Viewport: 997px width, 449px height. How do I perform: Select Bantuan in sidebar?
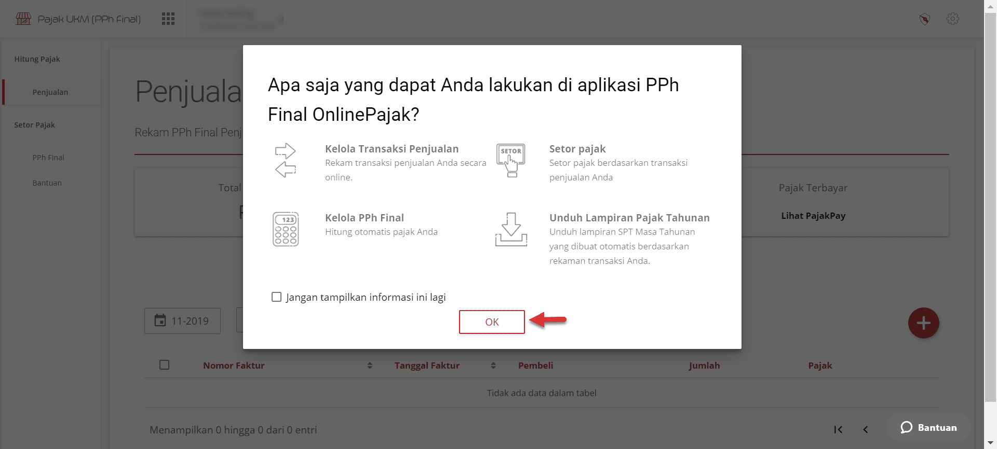click(x=47, y=183)
